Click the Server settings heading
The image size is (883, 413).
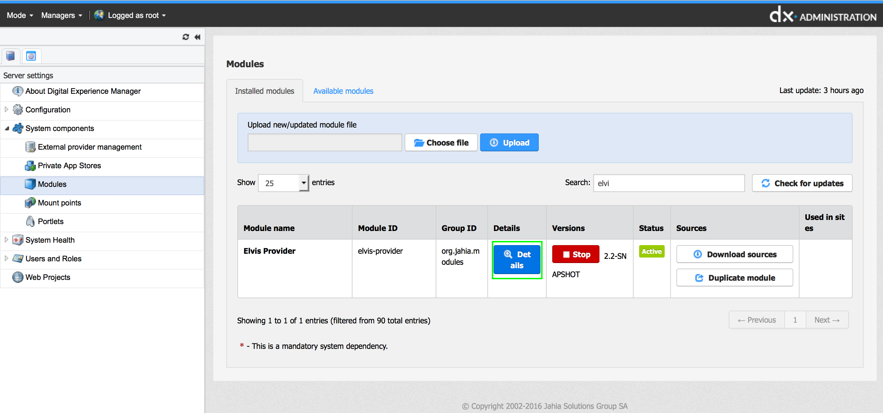(28, 75)
